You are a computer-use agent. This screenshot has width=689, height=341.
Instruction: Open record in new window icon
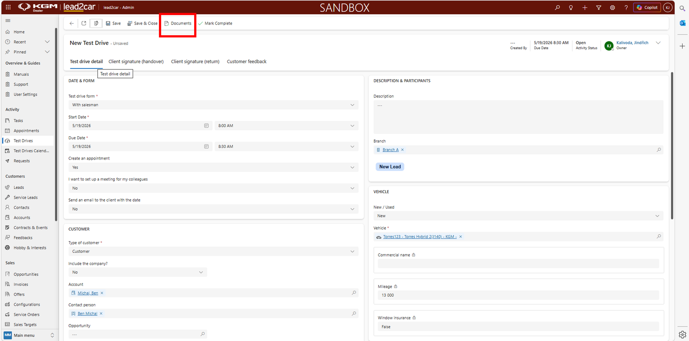point(84,23)
